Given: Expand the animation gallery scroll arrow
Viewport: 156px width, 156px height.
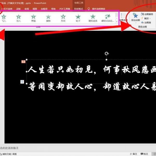Looking at the screenshot, I should [116, 22].
